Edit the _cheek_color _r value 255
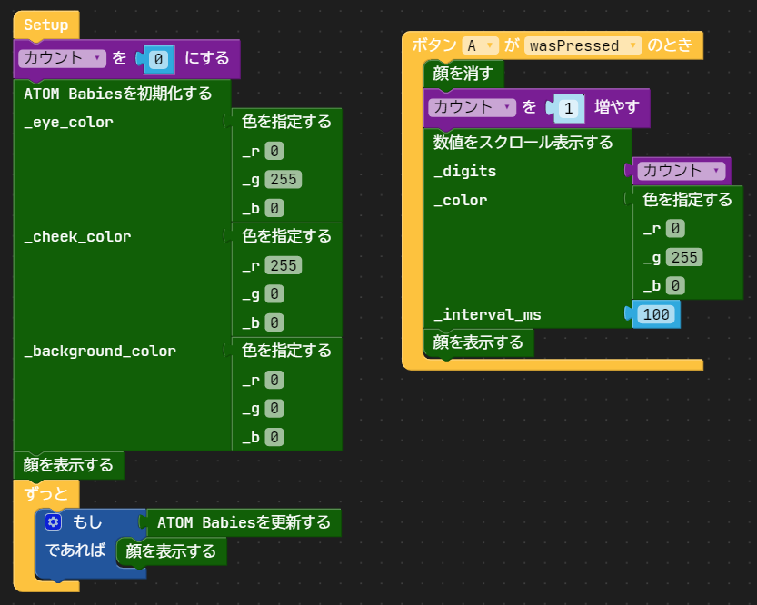757x605 pixels. 284,265
